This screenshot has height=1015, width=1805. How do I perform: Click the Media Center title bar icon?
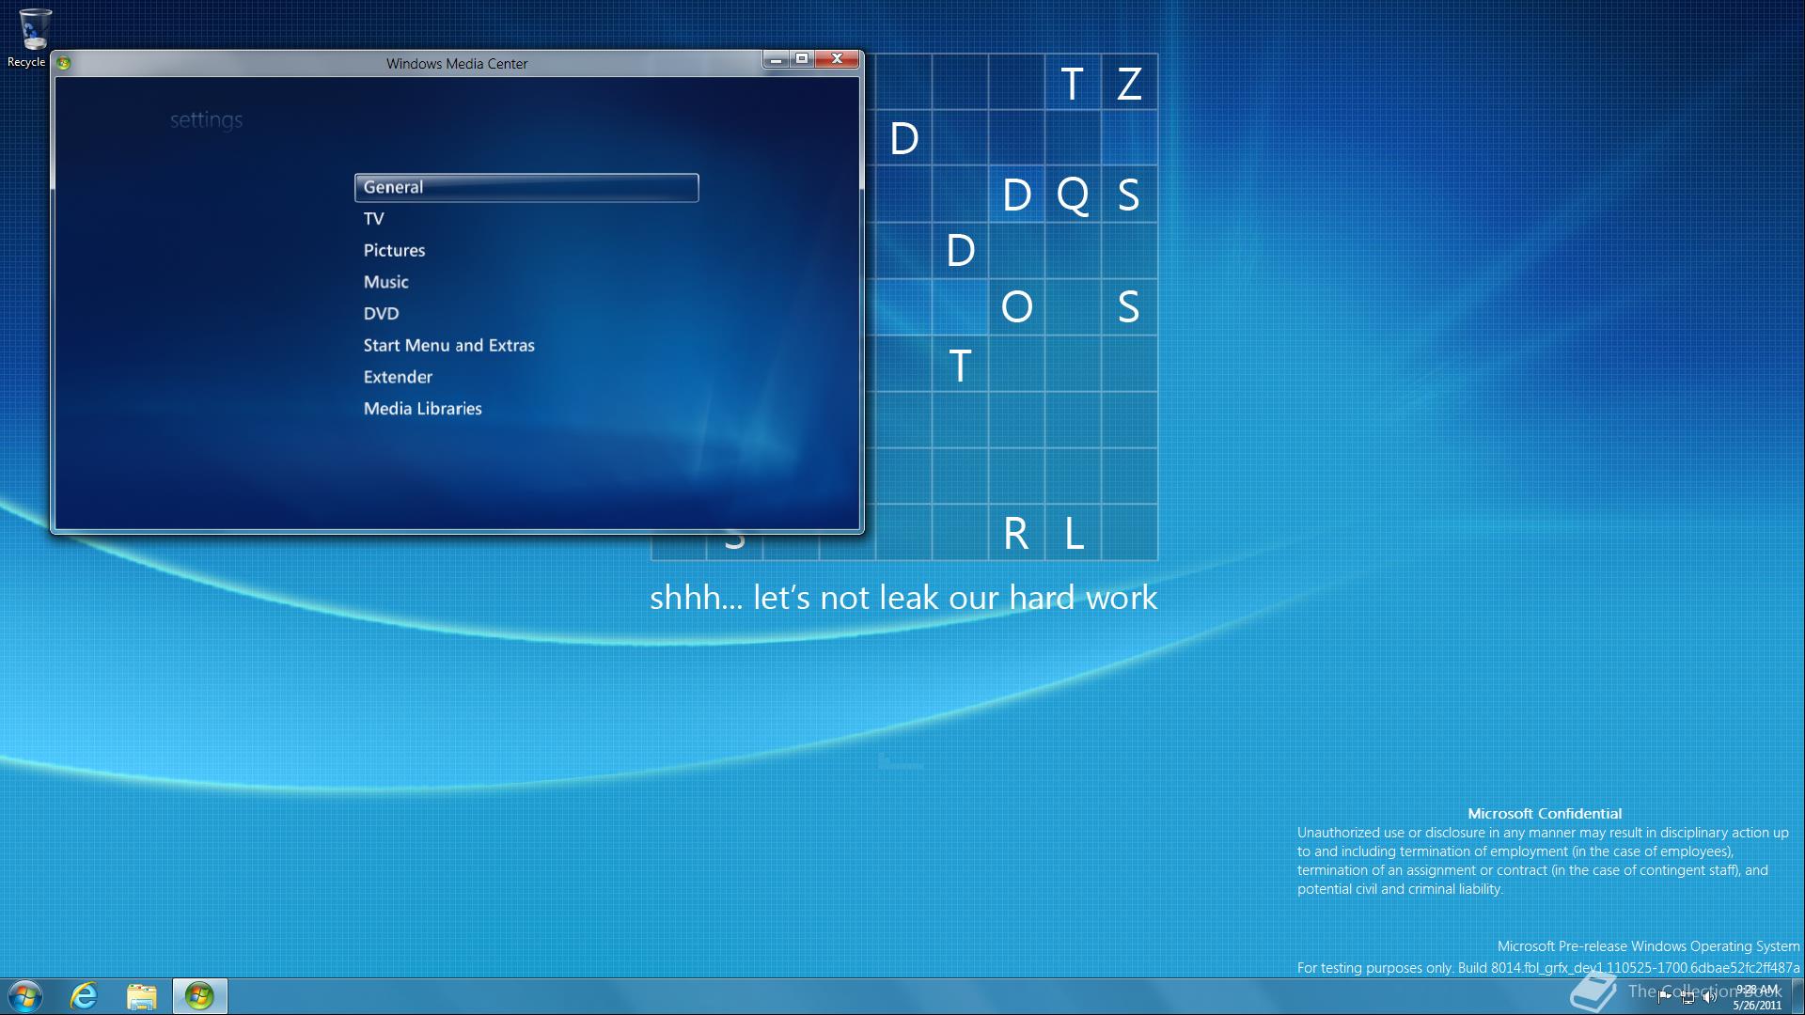click(x=64, y=63)
